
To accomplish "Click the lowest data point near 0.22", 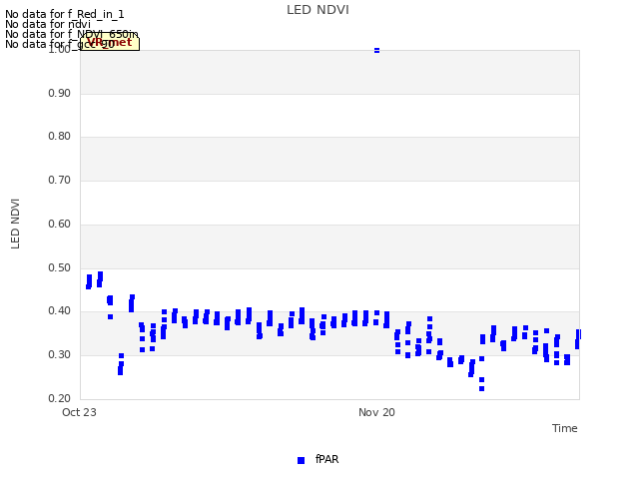I will [x=481, y=388].
